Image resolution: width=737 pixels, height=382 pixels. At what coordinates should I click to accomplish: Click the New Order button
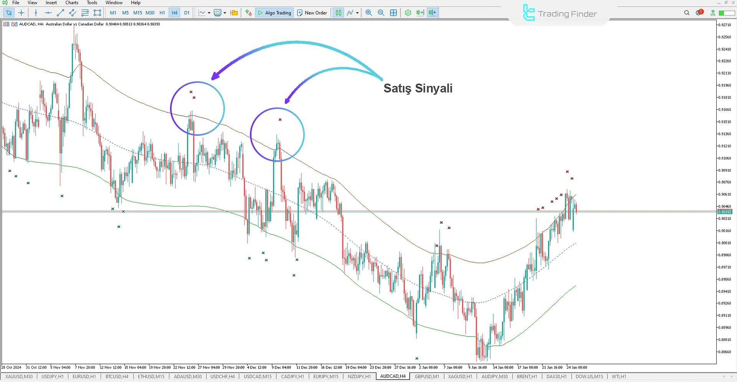312,13
